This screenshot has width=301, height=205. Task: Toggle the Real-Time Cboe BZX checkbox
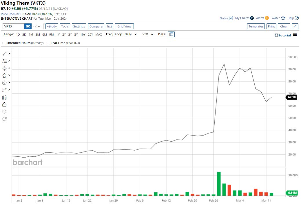tap(48, 43)
